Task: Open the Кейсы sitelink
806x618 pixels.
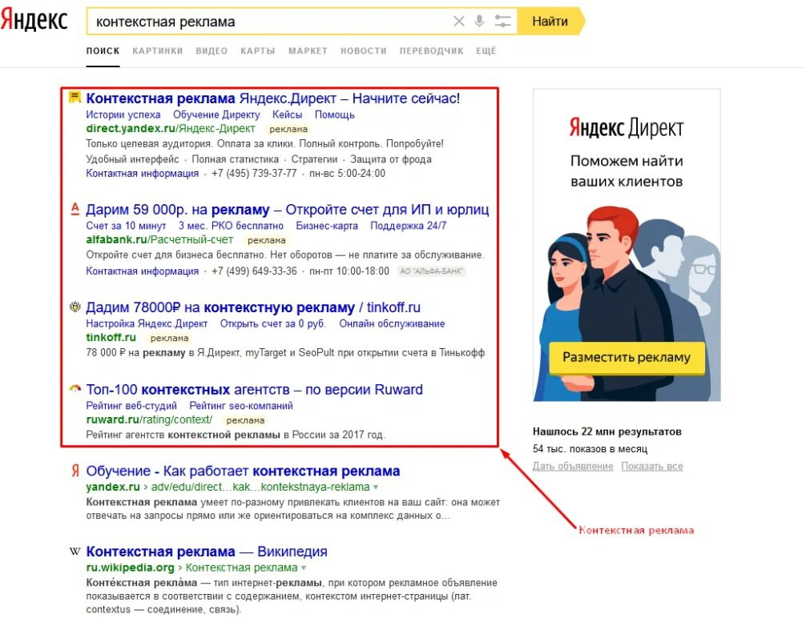Action: pyautogui.click(x=288, y=114)
